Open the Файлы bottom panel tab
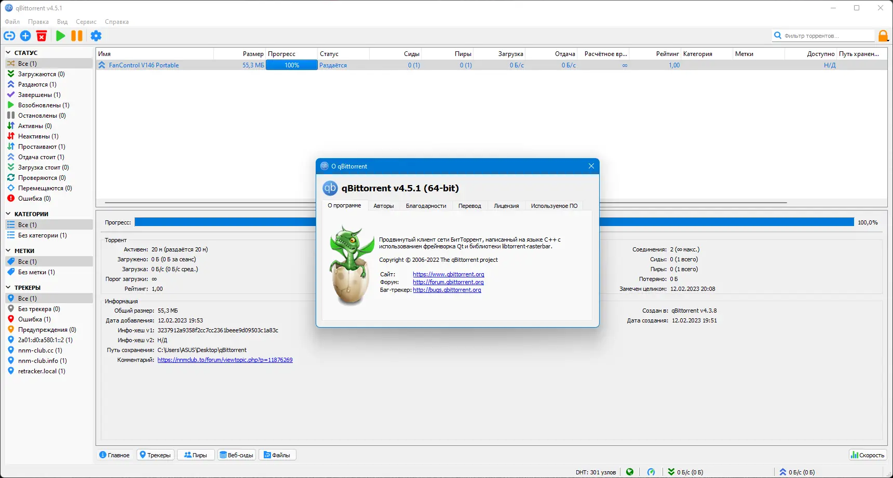The width and height of the screenshot is (893, 478). point(277,455)
